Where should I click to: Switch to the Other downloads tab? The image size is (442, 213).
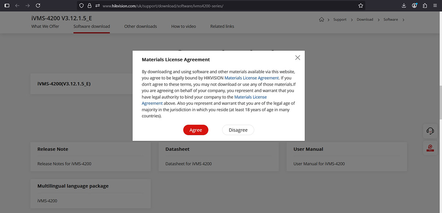pyautogui.click(x=140, y=27)
